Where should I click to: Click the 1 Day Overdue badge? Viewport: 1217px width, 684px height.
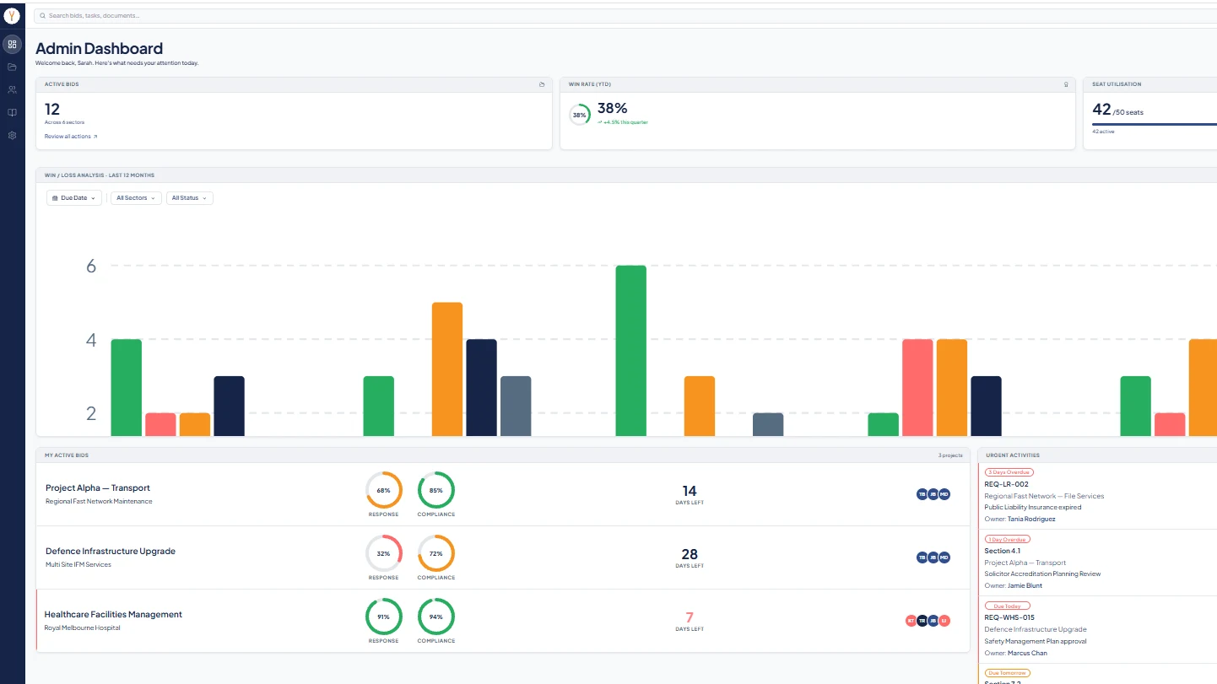pyautogui.click(x=1008, y=539)
